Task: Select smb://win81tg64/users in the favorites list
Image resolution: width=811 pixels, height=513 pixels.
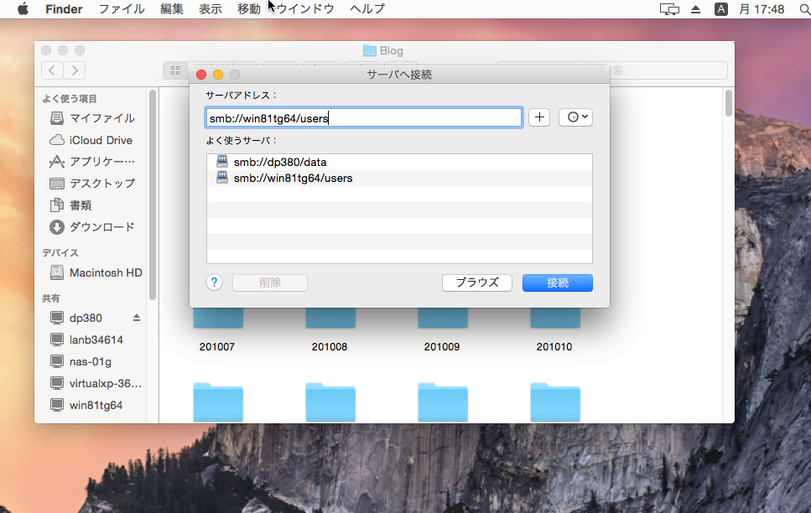Action: click(x=294, y=178)
